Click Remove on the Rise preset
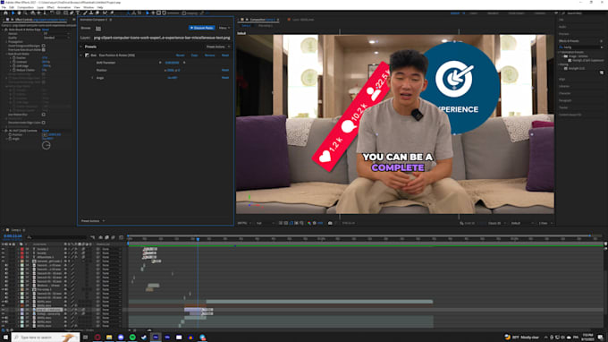 click(210, 56)
